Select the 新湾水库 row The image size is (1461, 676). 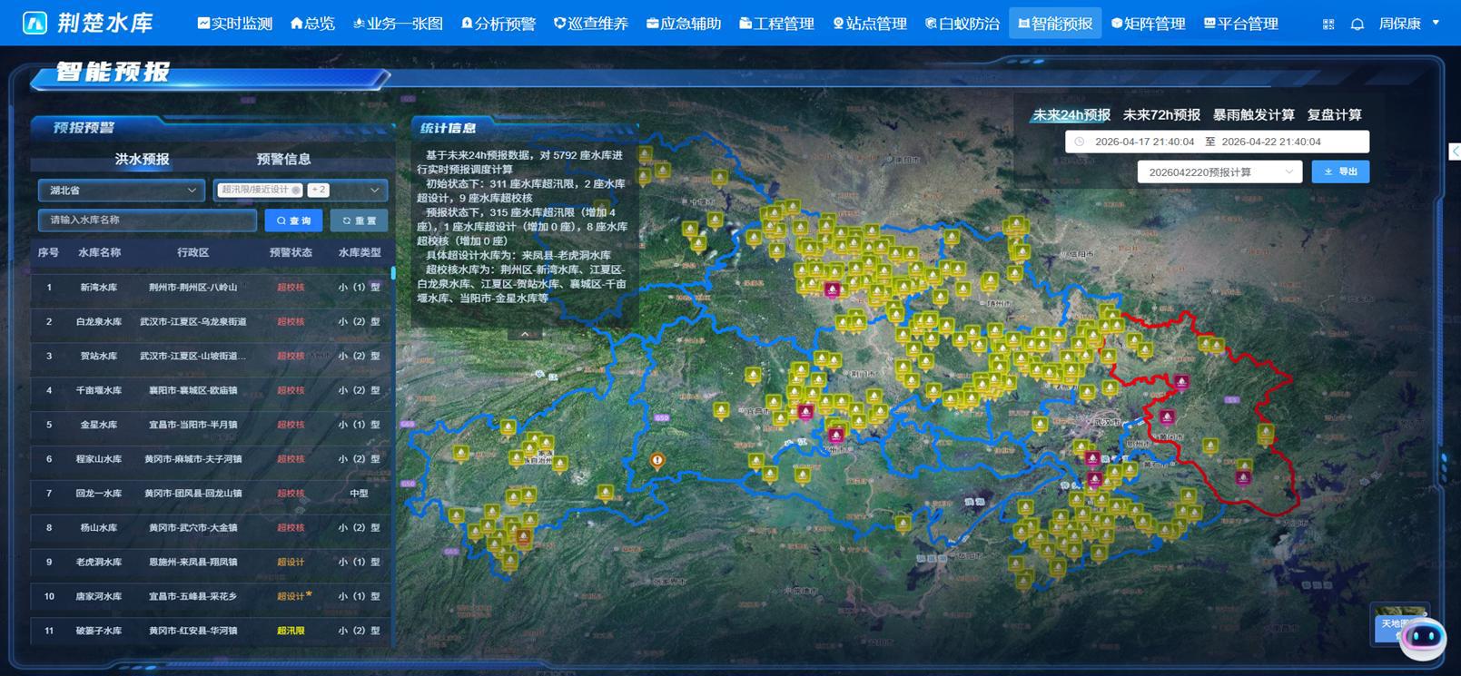pos(211,288)
